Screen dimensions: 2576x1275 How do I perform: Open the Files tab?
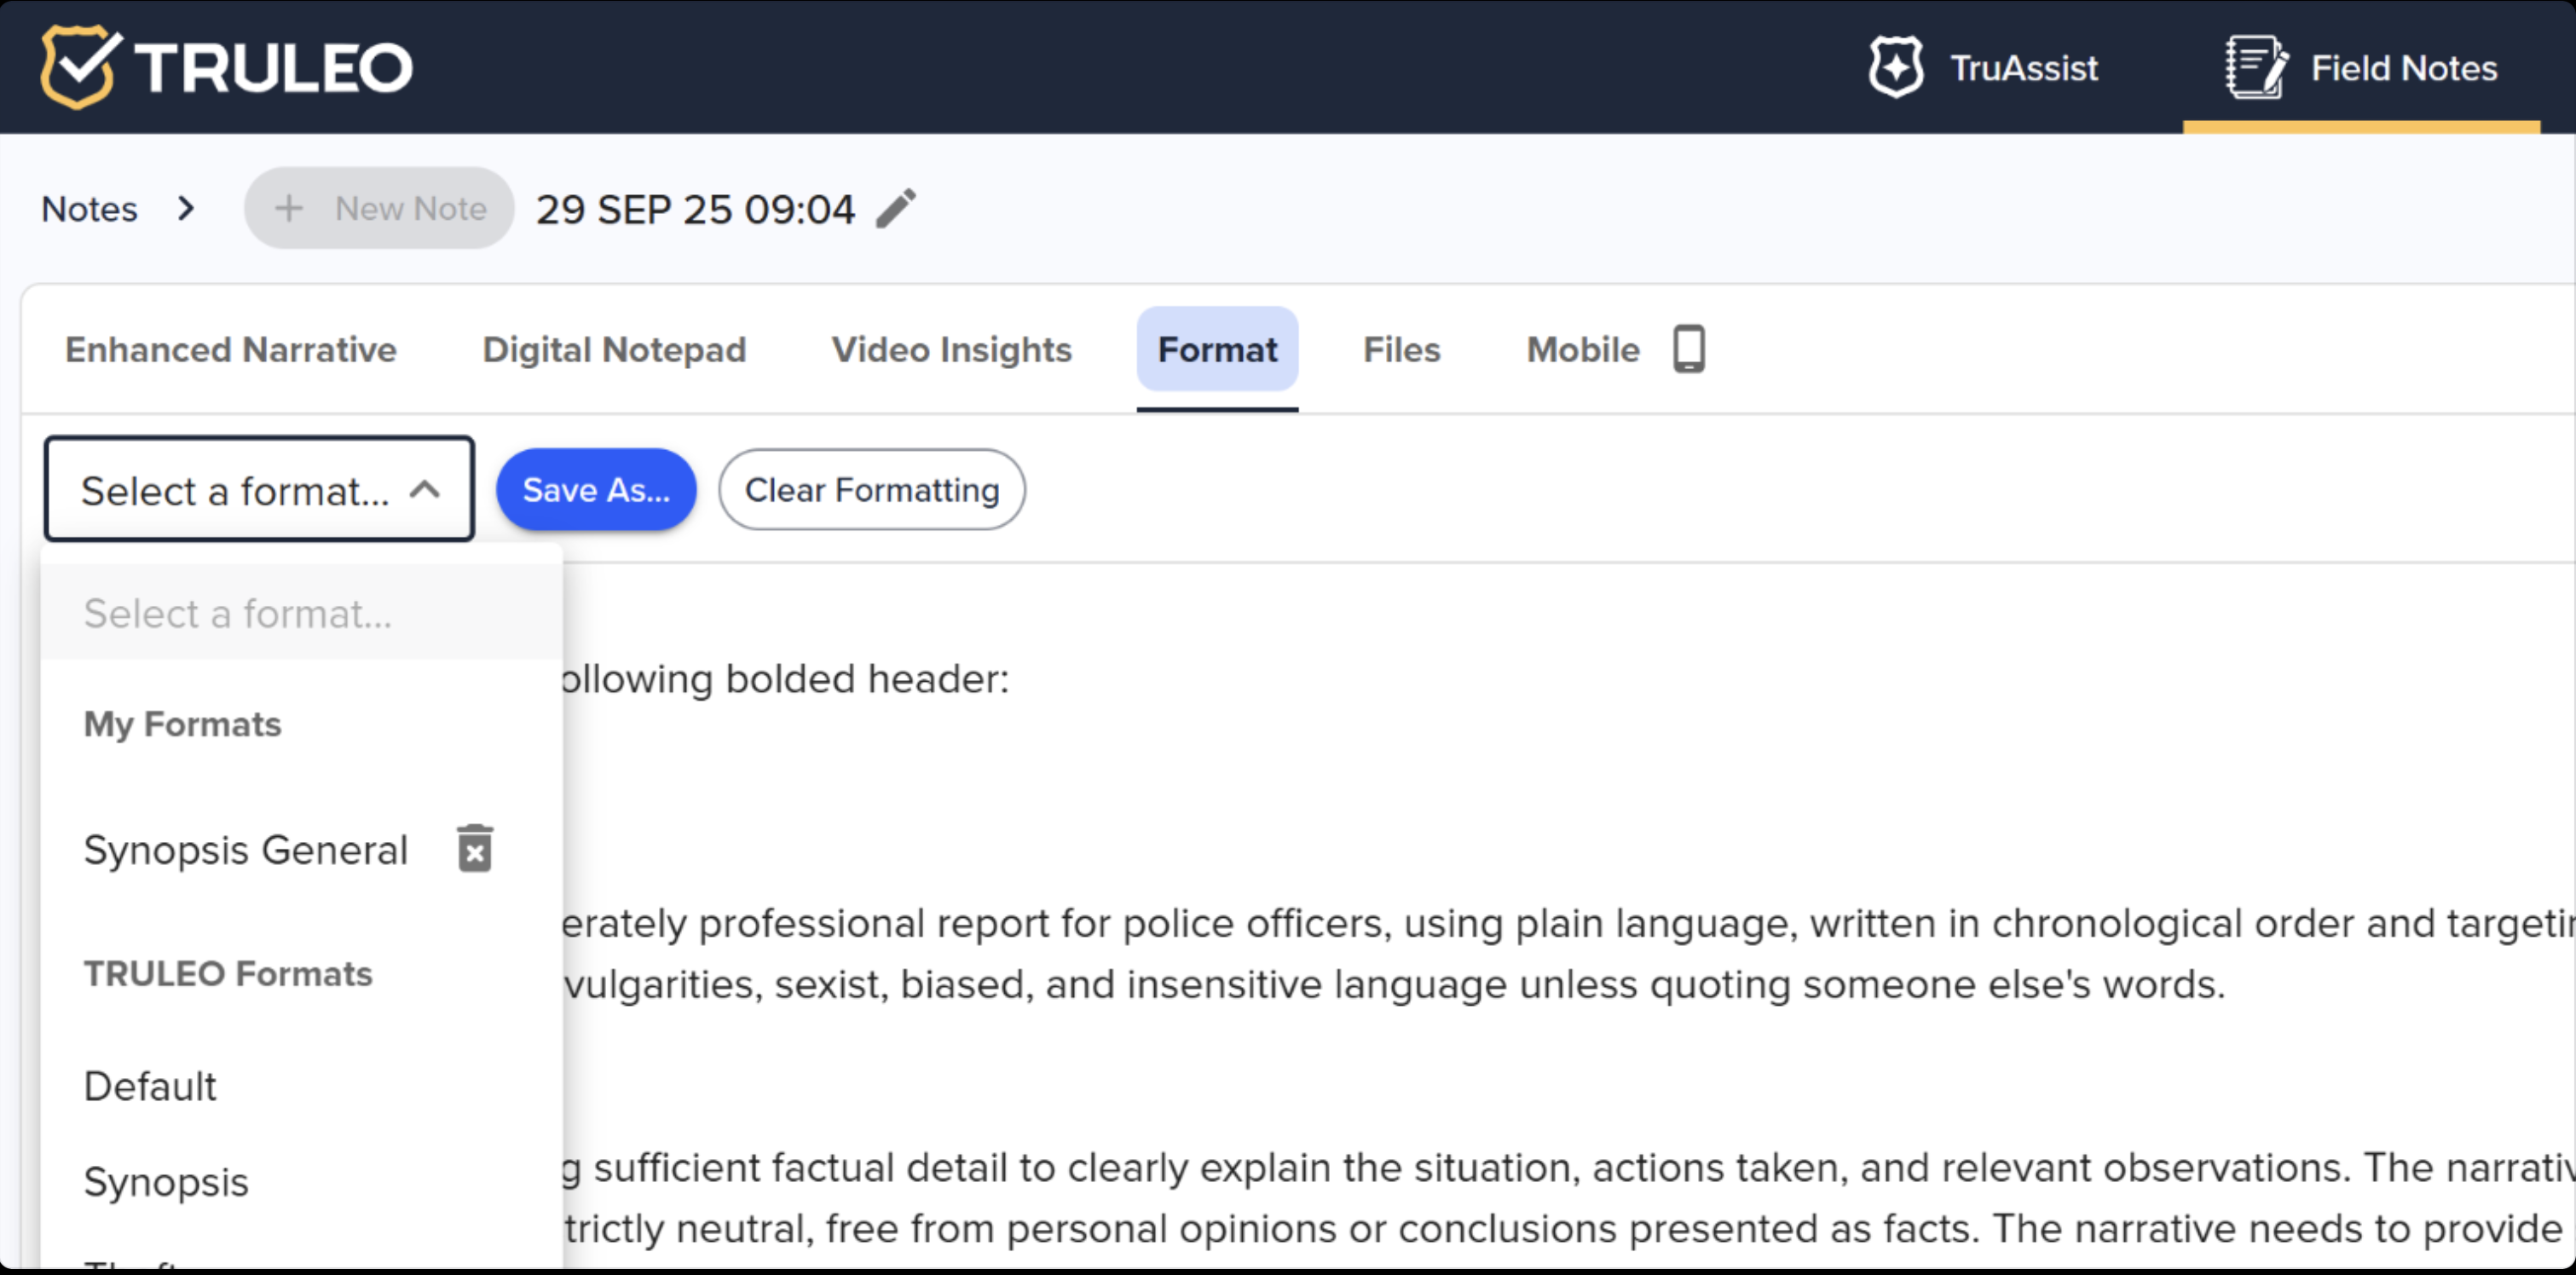(1400, 349)
